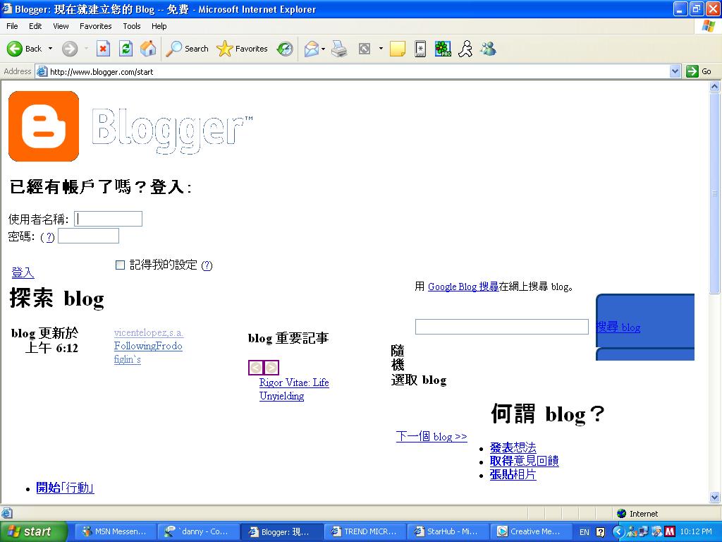The image size is (722, 542).
Task: Launch the ICQ Pro flower icon
Action: tap(443, 49)
